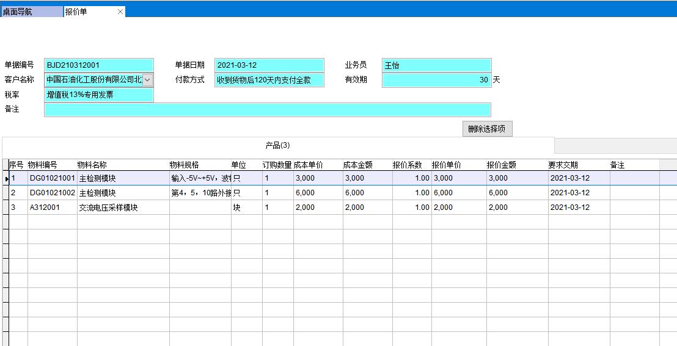Click the 单据编号 input field
Image resolution: width=677 pixels, height=346 pixels.
tap(98, 65)
